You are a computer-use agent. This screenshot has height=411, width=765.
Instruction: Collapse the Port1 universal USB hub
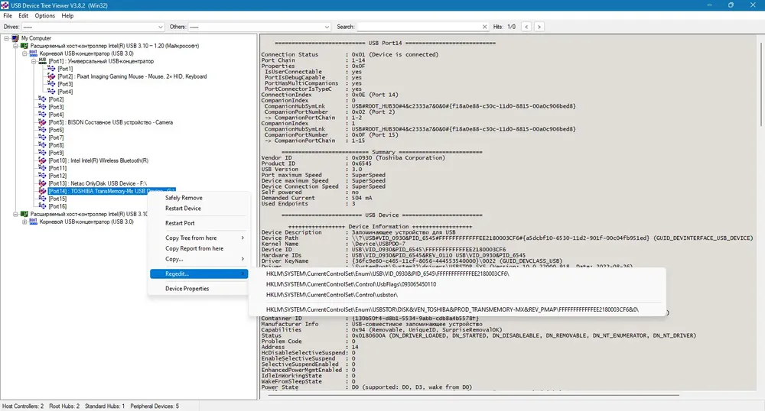click(34, 61)
